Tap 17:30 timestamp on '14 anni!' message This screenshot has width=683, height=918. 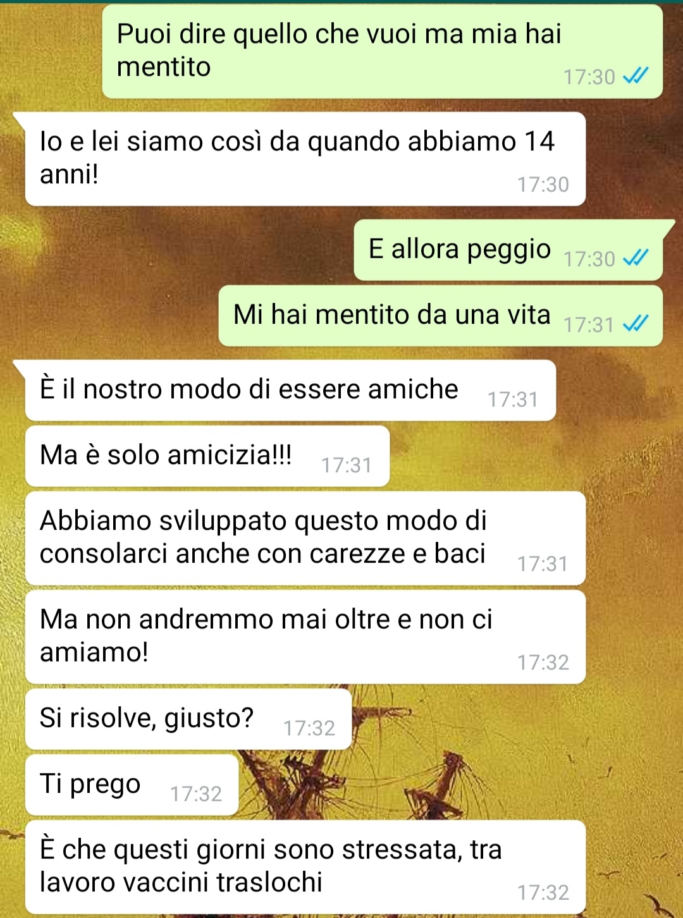click(543, 185)
